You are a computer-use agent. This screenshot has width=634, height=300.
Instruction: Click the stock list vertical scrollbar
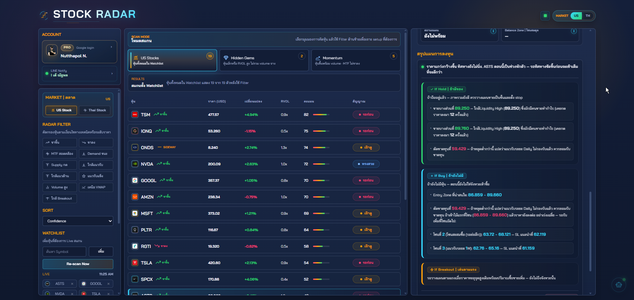coord(405,116)
